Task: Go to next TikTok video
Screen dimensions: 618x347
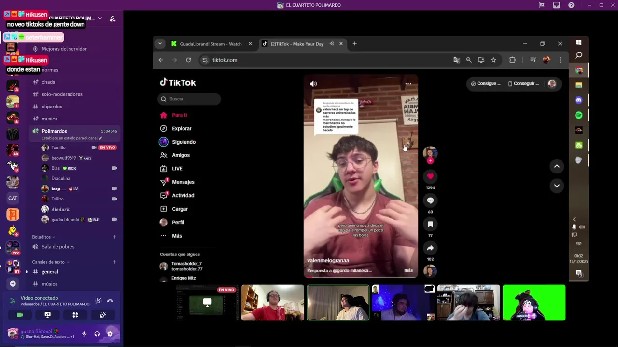Action: click(557, 186)
